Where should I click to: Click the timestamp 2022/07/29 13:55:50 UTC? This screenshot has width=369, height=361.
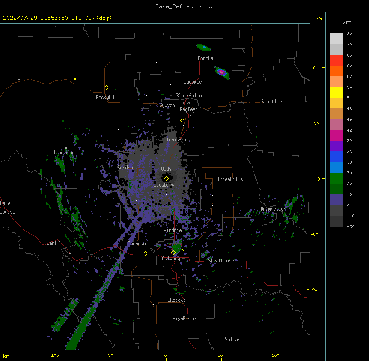[x=42, y=18]
